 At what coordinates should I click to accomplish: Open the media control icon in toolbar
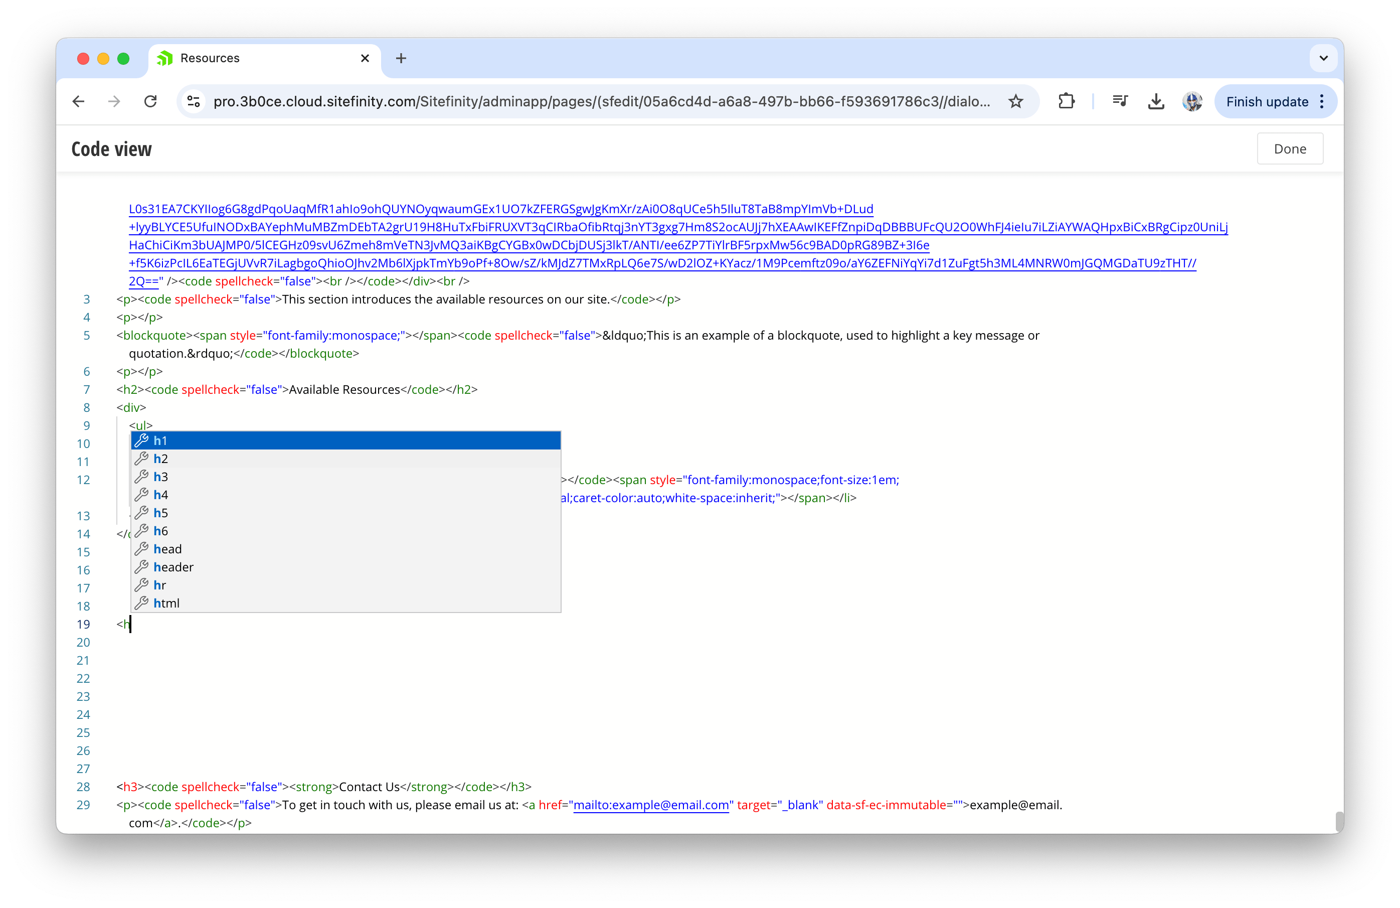click(1120, 101)
